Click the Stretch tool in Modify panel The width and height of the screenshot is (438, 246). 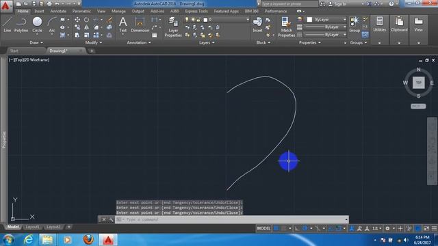tap(77, 35)
